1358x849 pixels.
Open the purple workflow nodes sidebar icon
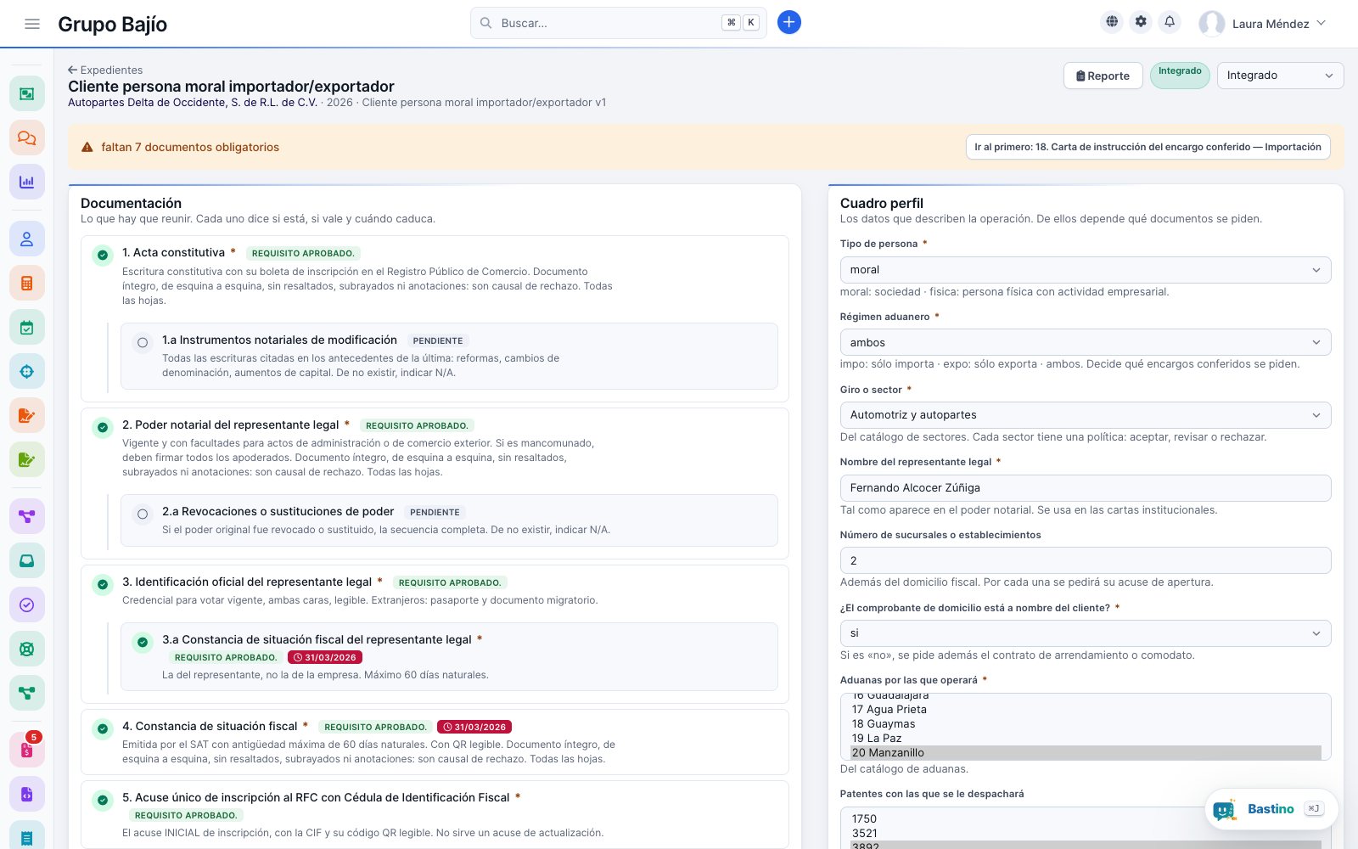pos(26,516)
